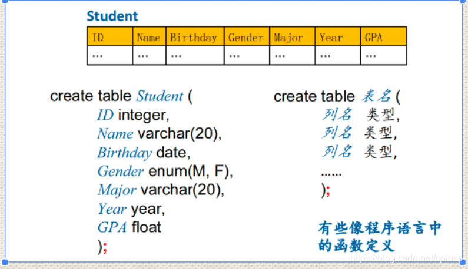Click the blue note line "的函数定义"
This screenshot has height=269, width=468.
(356, 246)
